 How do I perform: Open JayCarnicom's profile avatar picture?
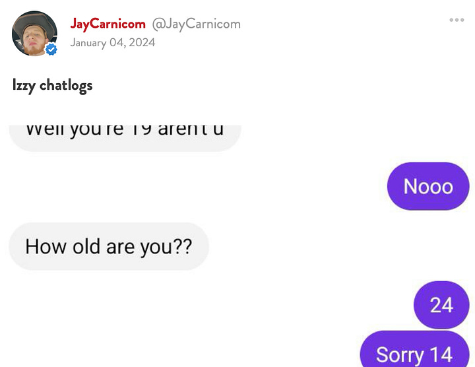click(34, 34)
